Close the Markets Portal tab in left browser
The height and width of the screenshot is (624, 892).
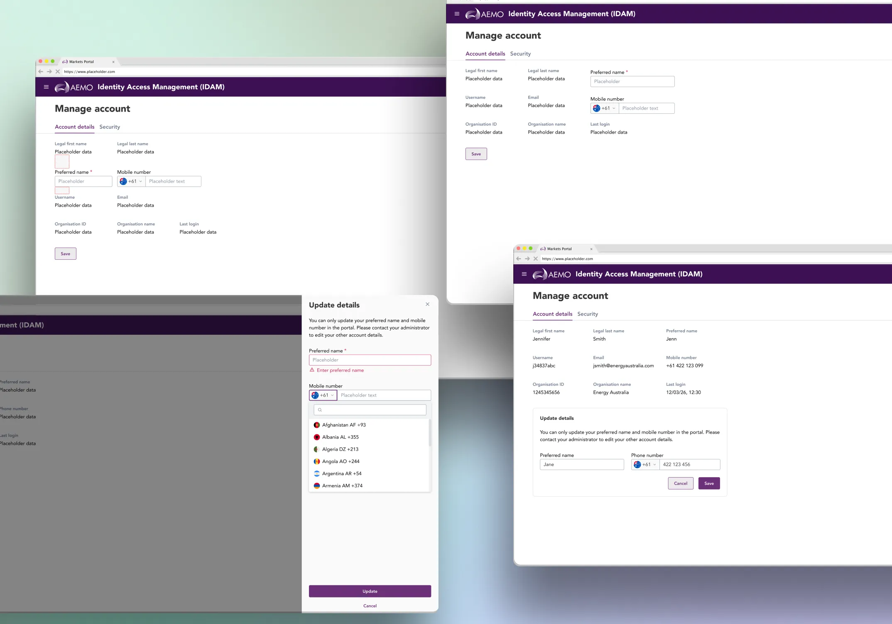pos(113,62)
